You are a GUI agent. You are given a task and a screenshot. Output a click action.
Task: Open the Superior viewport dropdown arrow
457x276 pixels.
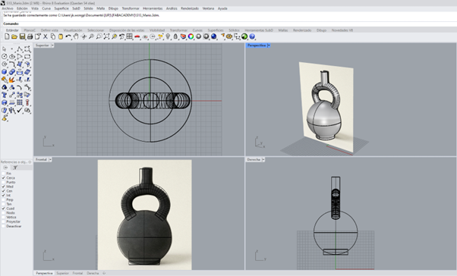[x=52, y=45]
